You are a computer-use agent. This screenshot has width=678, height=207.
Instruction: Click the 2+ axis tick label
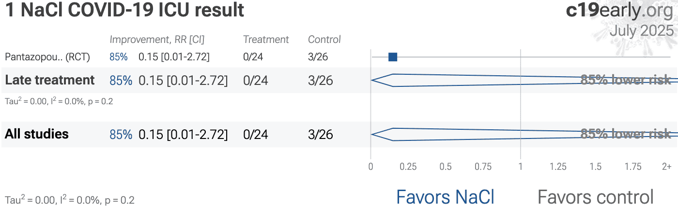[667, 166]
